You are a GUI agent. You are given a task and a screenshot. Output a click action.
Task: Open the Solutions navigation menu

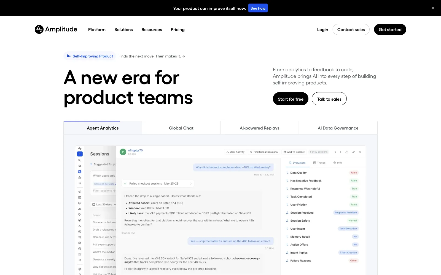tap(123, 29)
